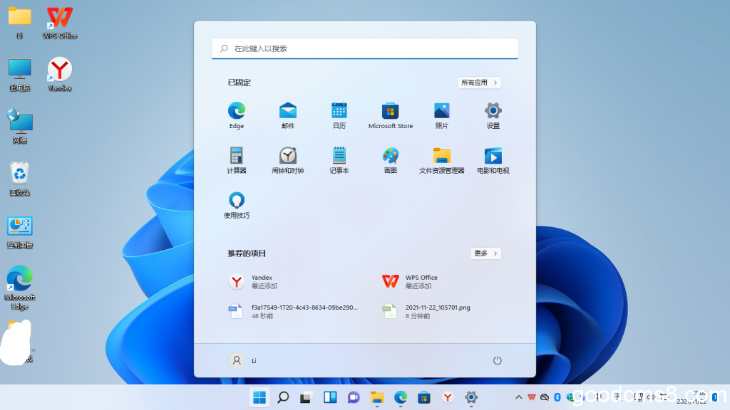Open Chat (Teams) on taskbar
730x410 pixels.
click(354, 397)
